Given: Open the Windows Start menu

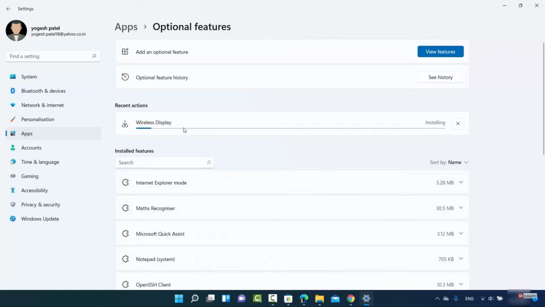Looking at the screenshot, I should pos(179,298).
